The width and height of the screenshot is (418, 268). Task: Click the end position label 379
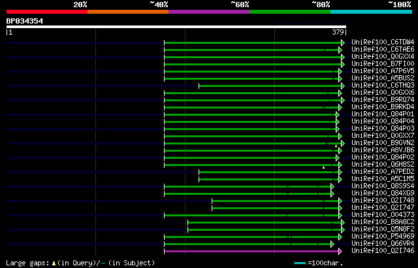click(338, 32)
